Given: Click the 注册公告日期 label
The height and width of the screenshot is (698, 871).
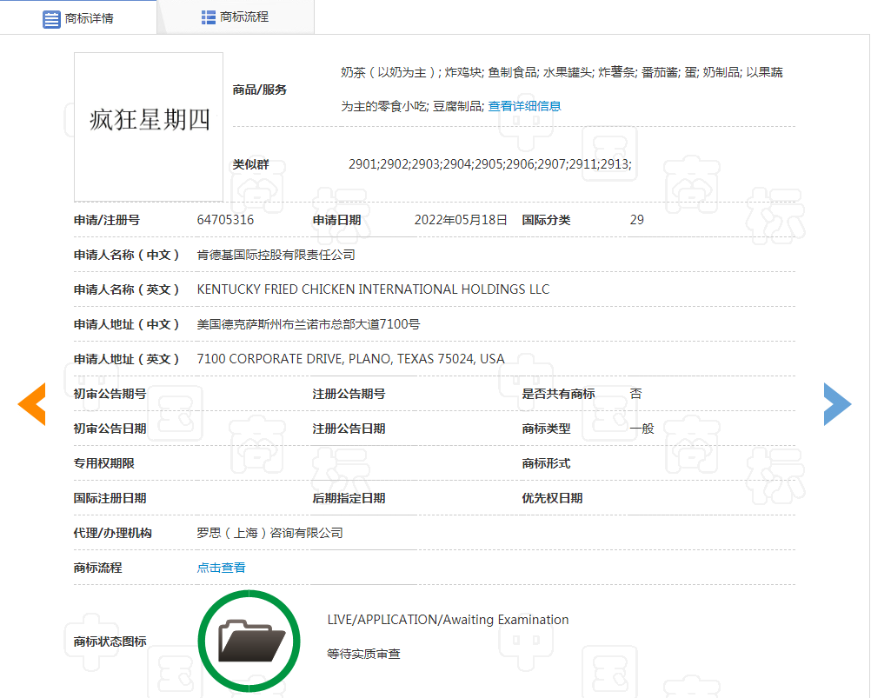Looking at the screenshot, I should pos(349,429).
